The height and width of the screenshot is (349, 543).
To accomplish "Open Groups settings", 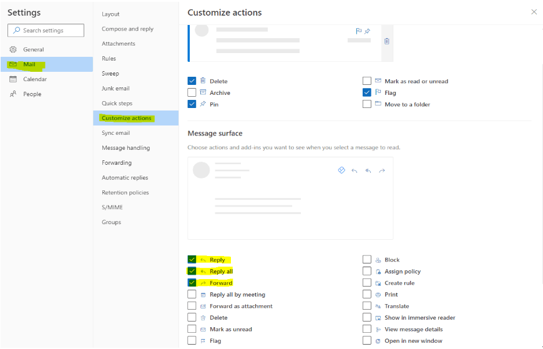I will [x=136, y=222].
